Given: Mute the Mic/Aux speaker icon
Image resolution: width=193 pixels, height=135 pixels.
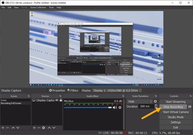Looking at the screenshot, I should [115, 108].
